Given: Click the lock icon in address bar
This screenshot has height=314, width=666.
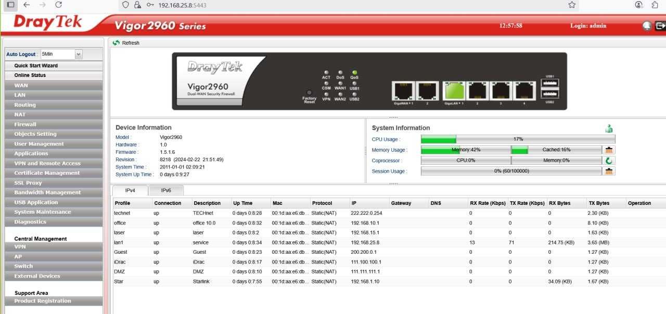Looking at the screenshot, I should 137,5.
